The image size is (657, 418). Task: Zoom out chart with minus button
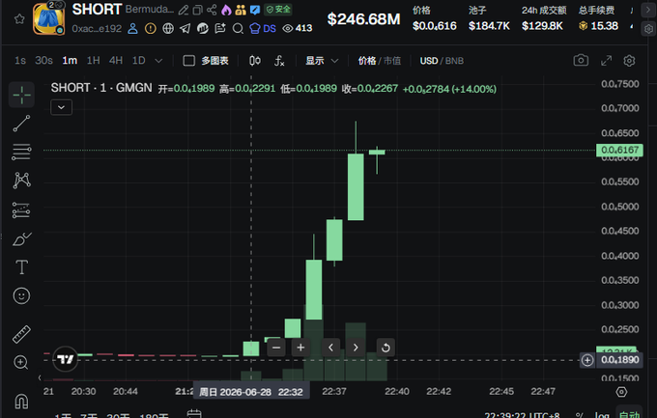tap(276, 348)
